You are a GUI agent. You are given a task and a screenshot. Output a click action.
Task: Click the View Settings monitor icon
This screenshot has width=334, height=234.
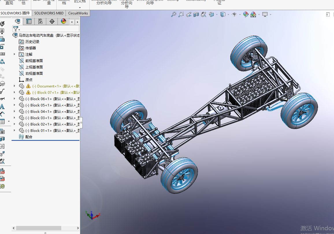point(265,14)
